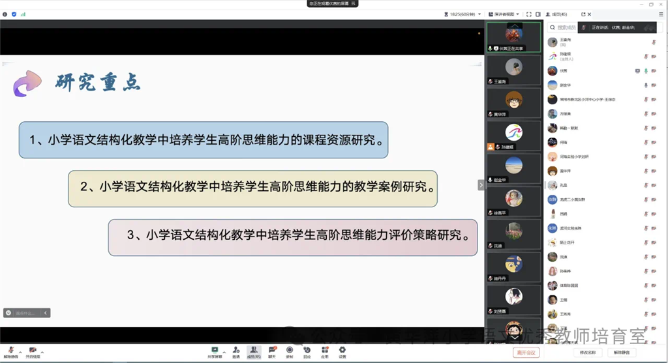This screenshot has height=363, width=668.
Task: Click screen-share icon in 伏茜 member row
Action: tap(637, 71)
